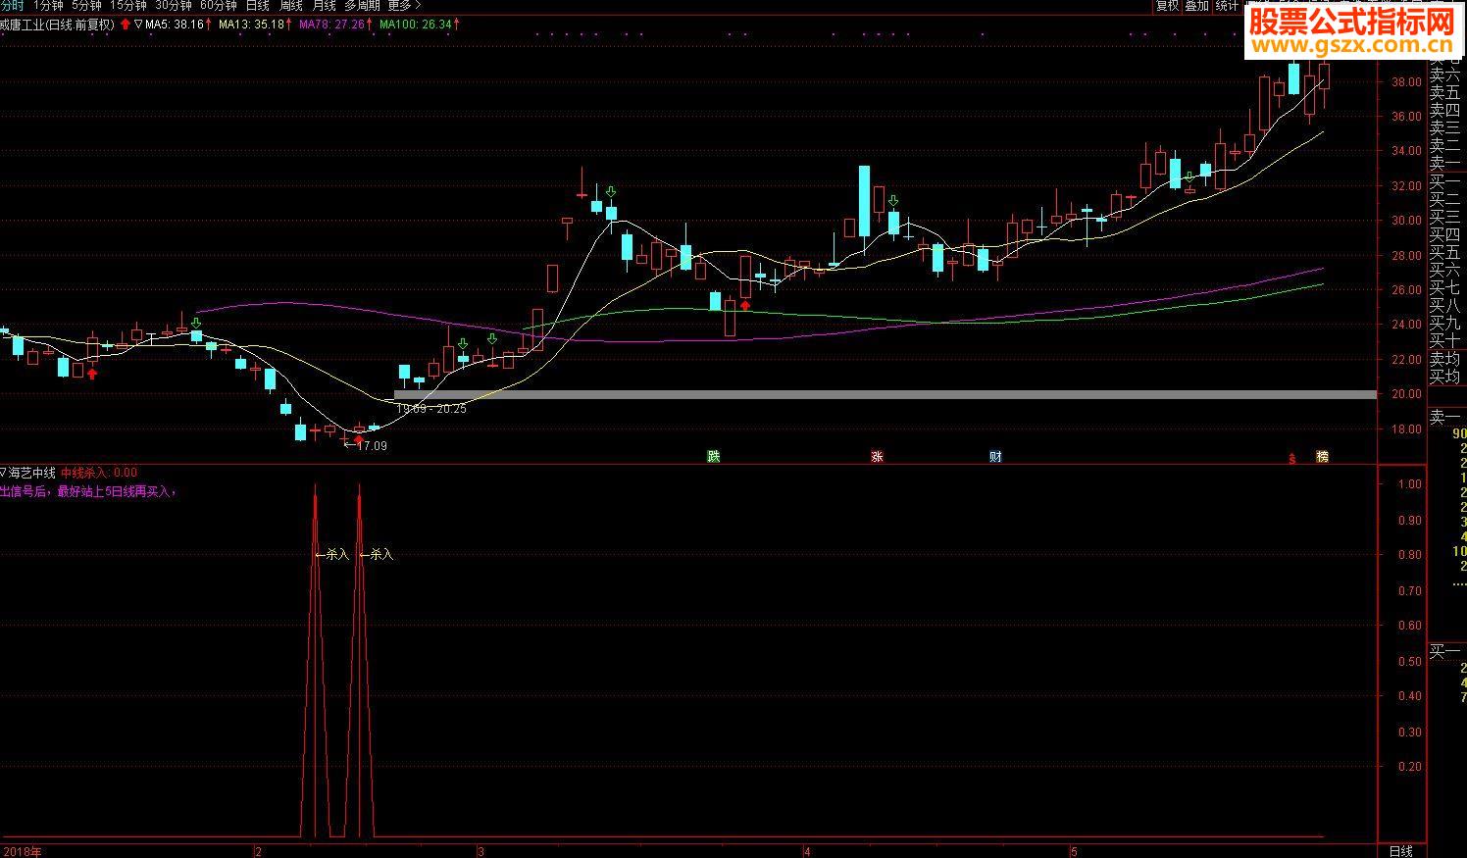Click the month 3 timeline marker

(x=481, y=851)
